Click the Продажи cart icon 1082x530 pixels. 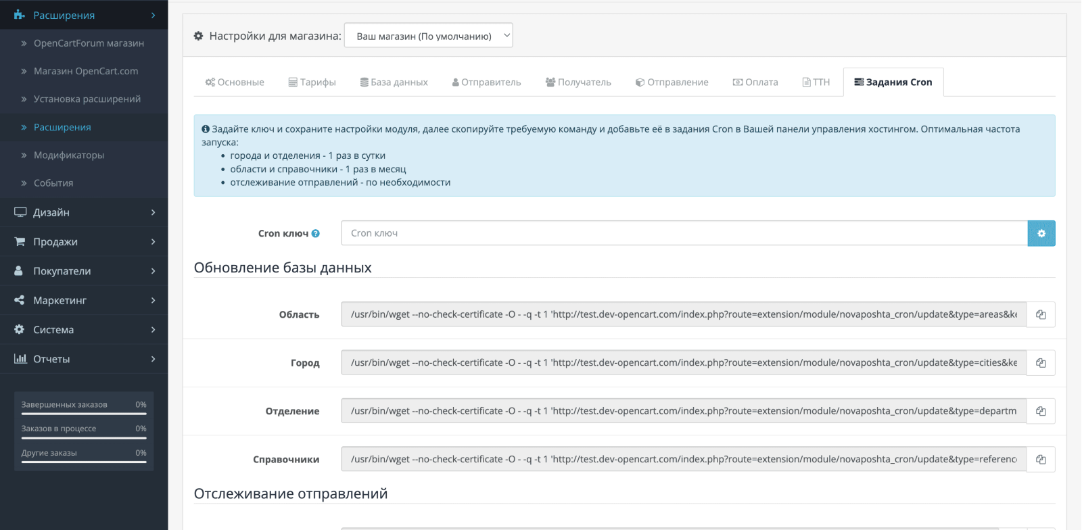20,241
